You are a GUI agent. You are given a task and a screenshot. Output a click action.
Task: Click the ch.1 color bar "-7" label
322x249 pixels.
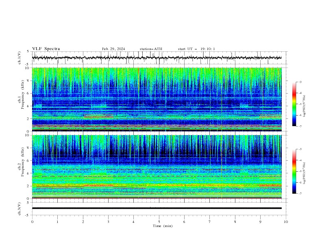pyautogui.click(x=300, y=126)
